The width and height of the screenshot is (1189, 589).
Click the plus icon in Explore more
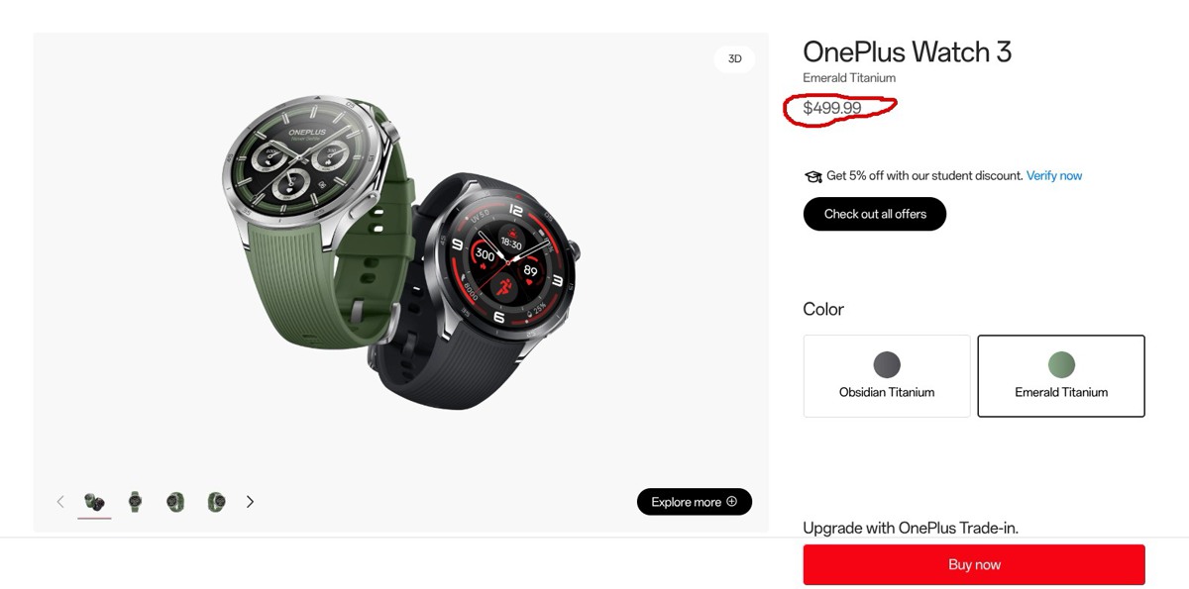731,502
